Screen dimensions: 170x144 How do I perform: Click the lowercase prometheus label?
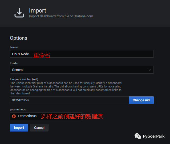[18, 109]
